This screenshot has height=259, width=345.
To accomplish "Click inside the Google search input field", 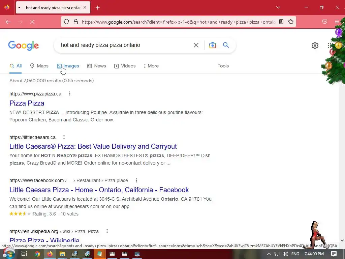I will coord(125,45).
